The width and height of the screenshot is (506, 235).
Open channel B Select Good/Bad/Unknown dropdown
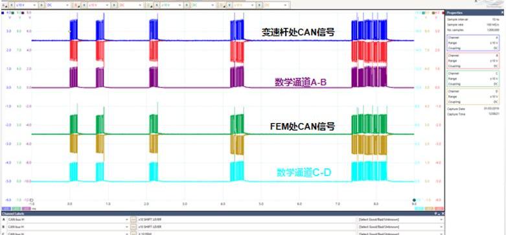coord(400,227)
